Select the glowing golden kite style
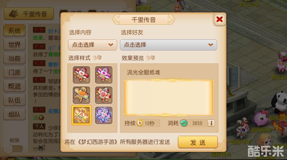The width and height of the screenshot is (287, 160). pos(81,115)
